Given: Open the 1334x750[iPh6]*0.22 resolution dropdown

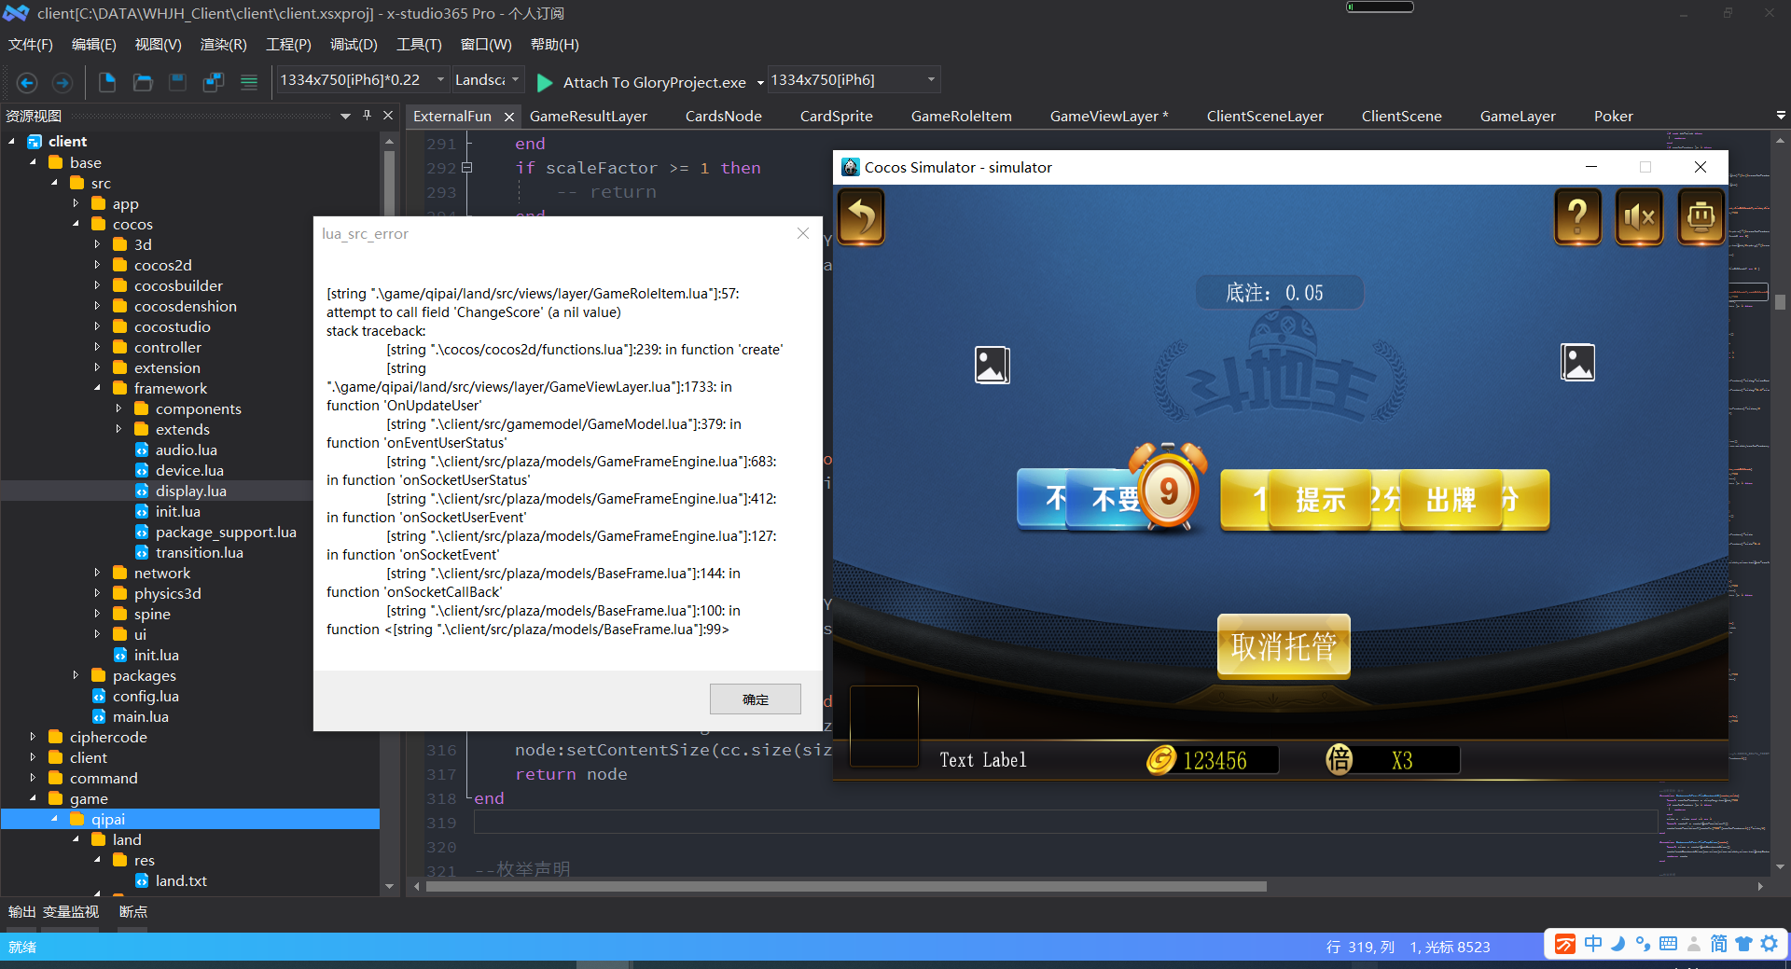Looking at the screenshot, I should 441,80.
